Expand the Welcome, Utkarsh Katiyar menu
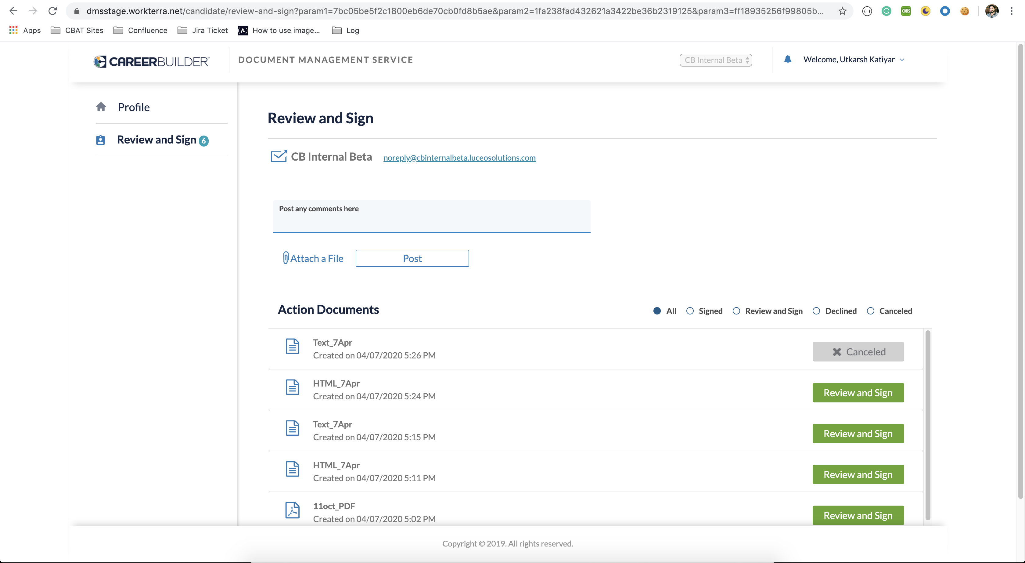The width and height of the screenshot is (1025, 563). point(854,60)
